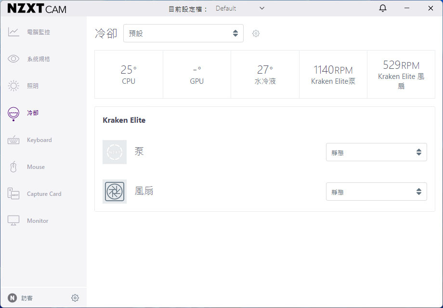This screenshot has height=308, width=443.
Task: Open cooling profile settings gear
Action: (256, 33)
